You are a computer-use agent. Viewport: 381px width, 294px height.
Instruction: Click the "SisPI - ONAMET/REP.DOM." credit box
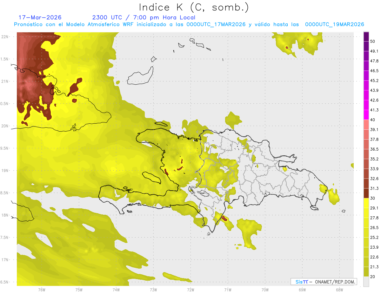[x=324, y=282]
